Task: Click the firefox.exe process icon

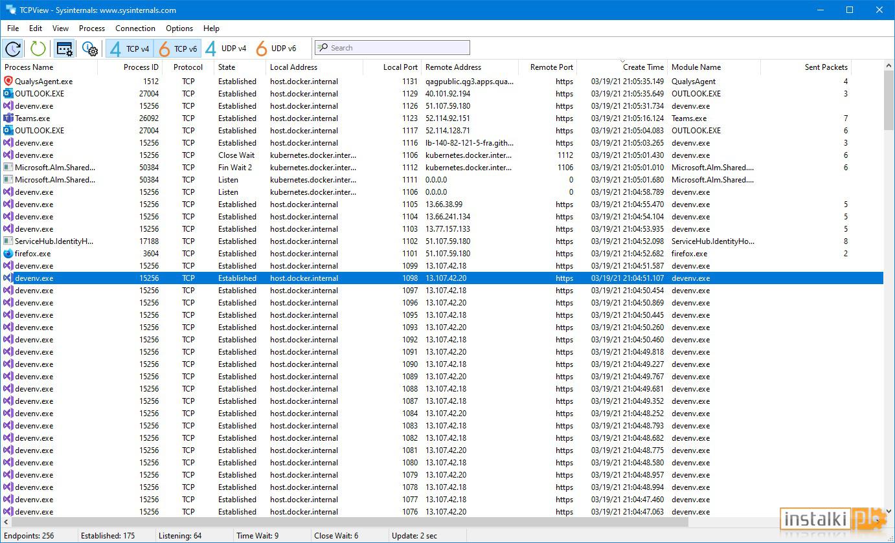Action: [8, 254]
